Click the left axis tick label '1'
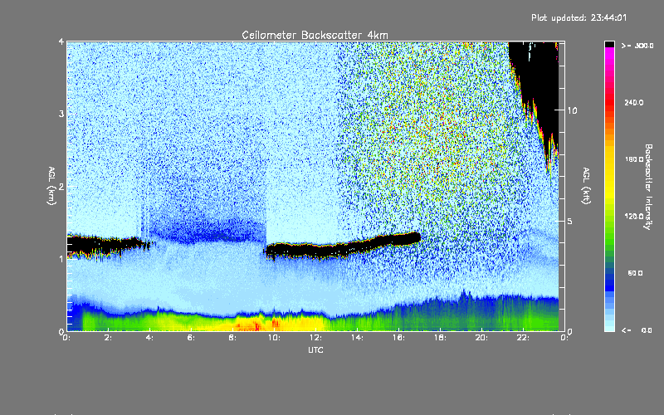Image resolution: width=664 pixels, height=415 pixels. point(61,259)
